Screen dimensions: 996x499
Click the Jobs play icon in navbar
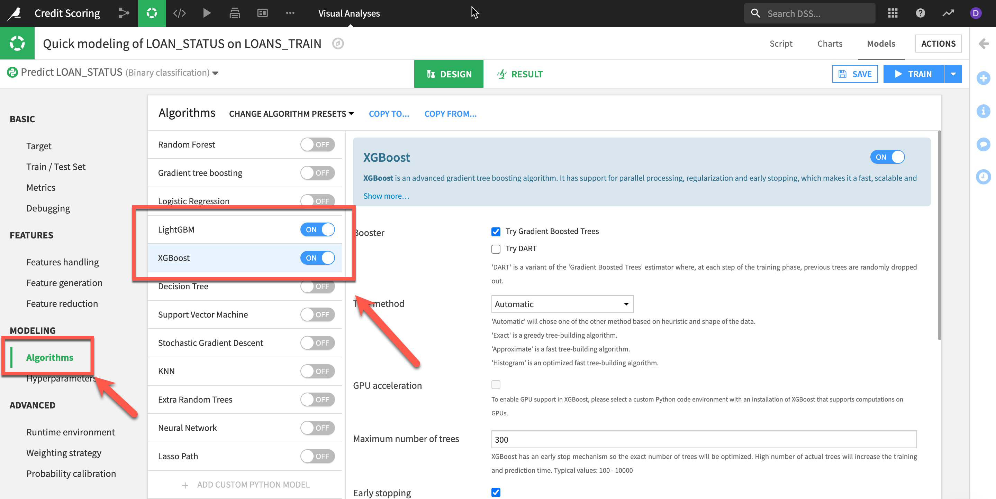point(207,13)
